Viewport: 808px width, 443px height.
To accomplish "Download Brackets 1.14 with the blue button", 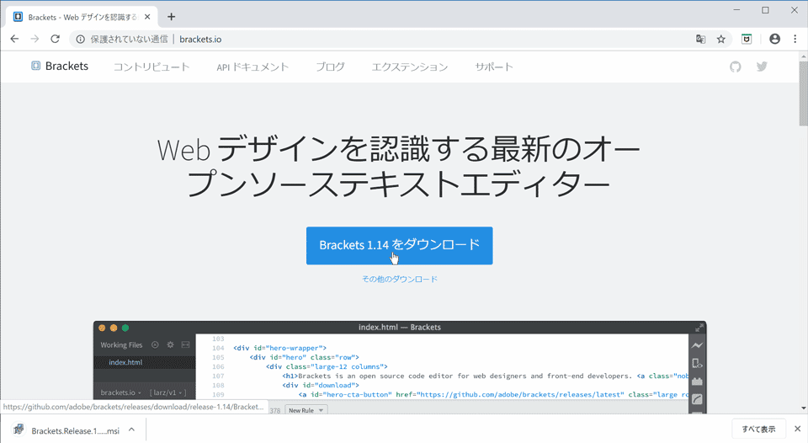I will click(x=399, y=245).
